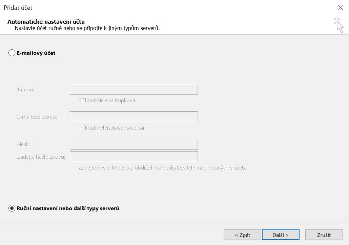Click the Automatické nastavení účtu heading
This screenshot has width=349, height=245.
click(46, 22)
